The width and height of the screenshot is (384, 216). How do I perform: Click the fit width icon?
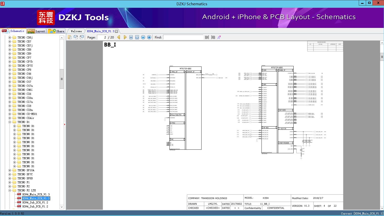click(131, 37)
